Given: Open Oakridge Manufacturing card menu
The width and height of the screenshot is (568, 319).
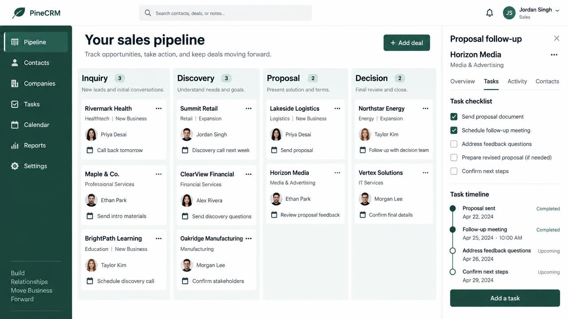Looking at the screenshot, I should (x=248, y=238).
